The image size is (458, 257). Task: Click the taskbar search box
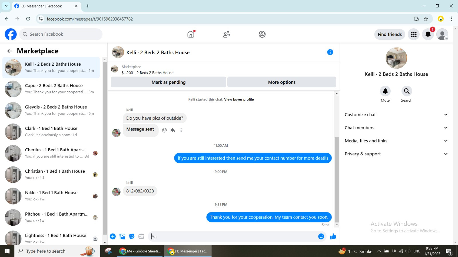tap(57, 251)
